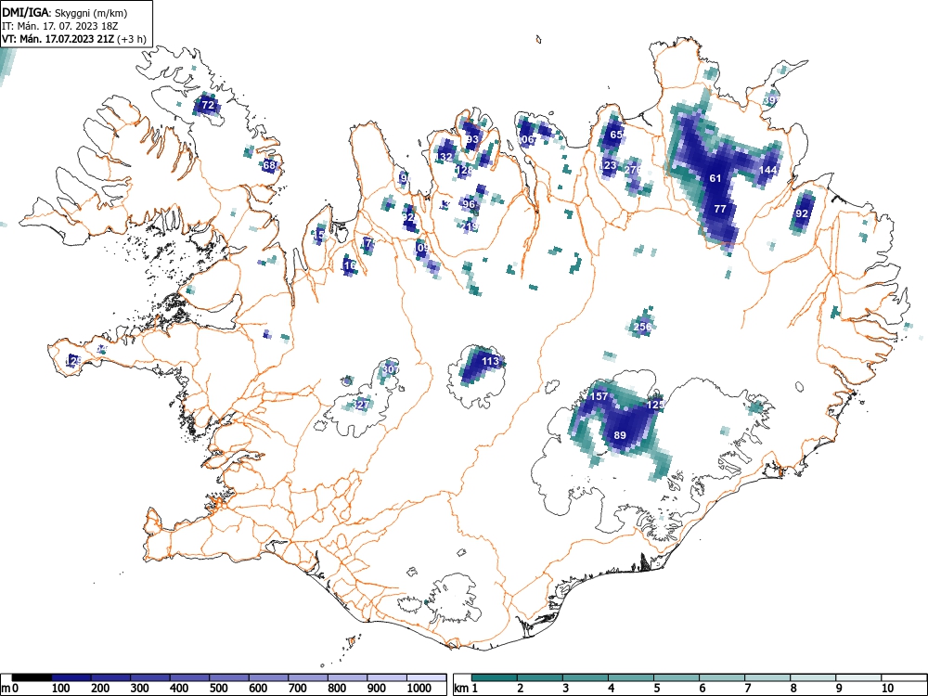Click the 'VT: Mán. 17.07.2023 21Z' valid time
This screenshot has height=696, width=928.
pyautogui.click(x=59, y=39)
